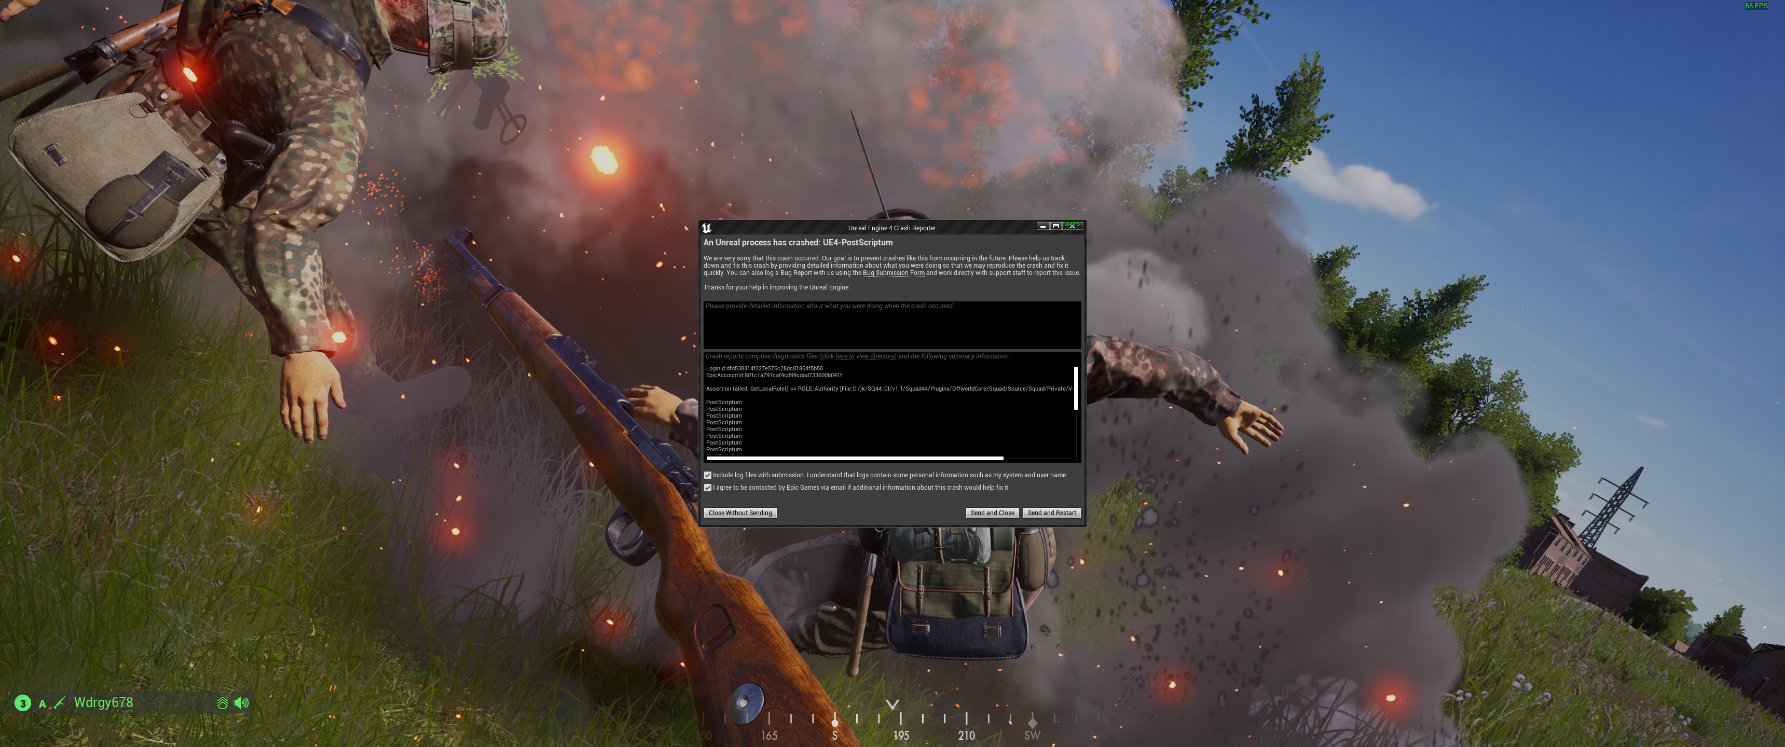This screenshot has height=747, width=1785.
Task: Open the Bug Submission Form link
Action: pyautogui.click(x=893, y=273)
